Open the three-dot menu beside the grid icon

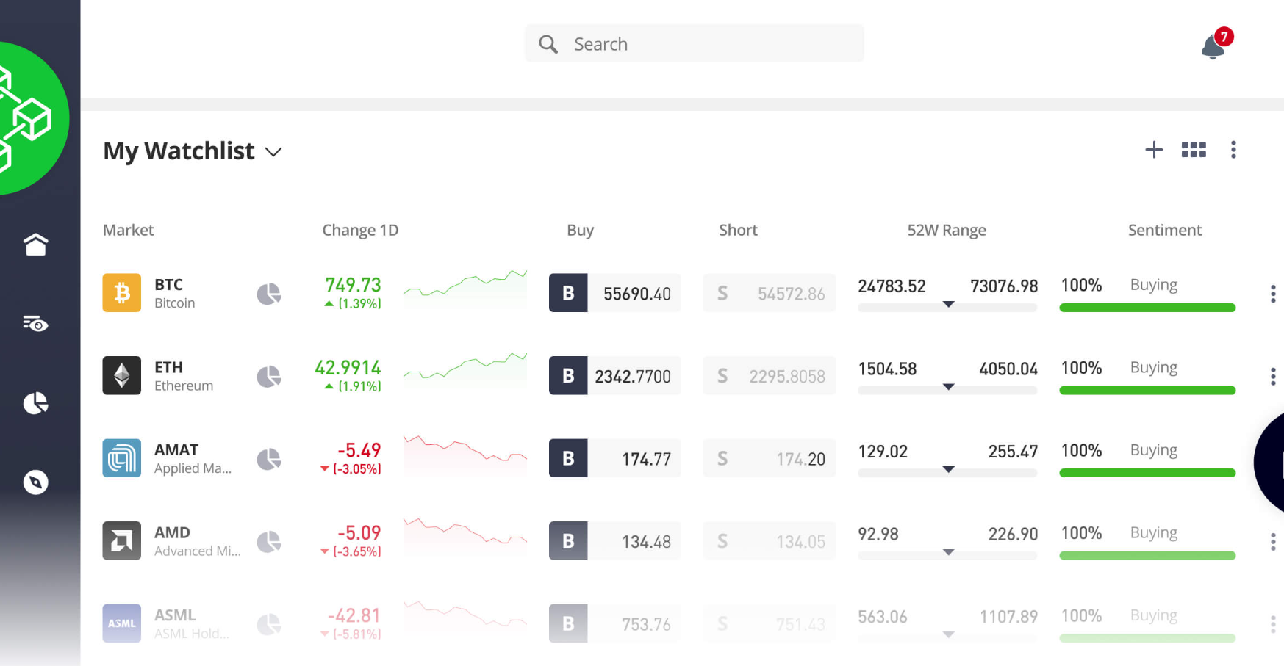pos(1233,150)
